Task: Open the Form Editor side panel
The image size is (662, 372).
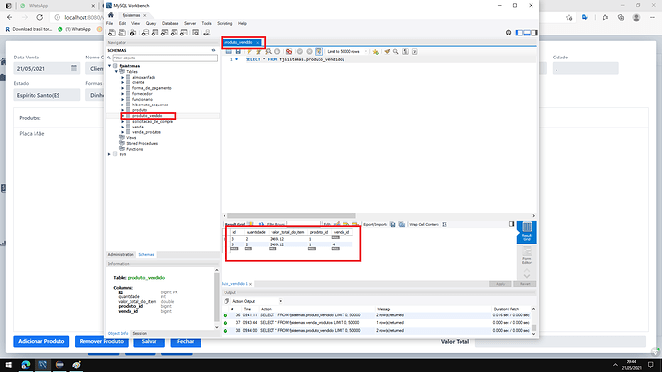Action: tap(527, 255)
